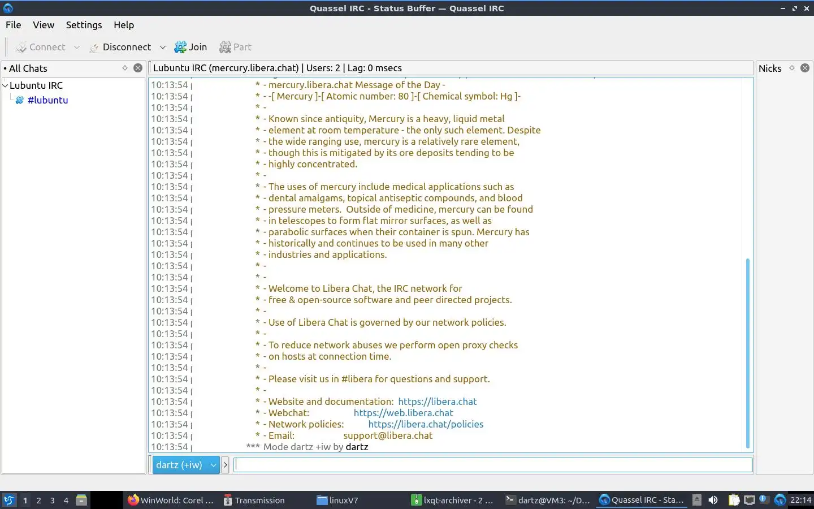
Task: Open the file manager taskbar launcher
Action: pos(81,500)
